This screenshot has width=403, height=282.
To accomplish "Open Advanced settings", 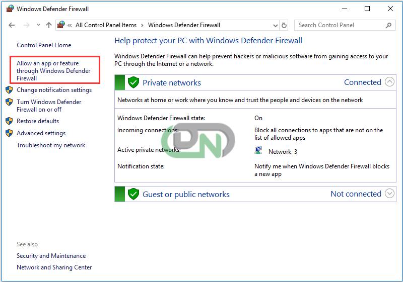I will (41, 133).
